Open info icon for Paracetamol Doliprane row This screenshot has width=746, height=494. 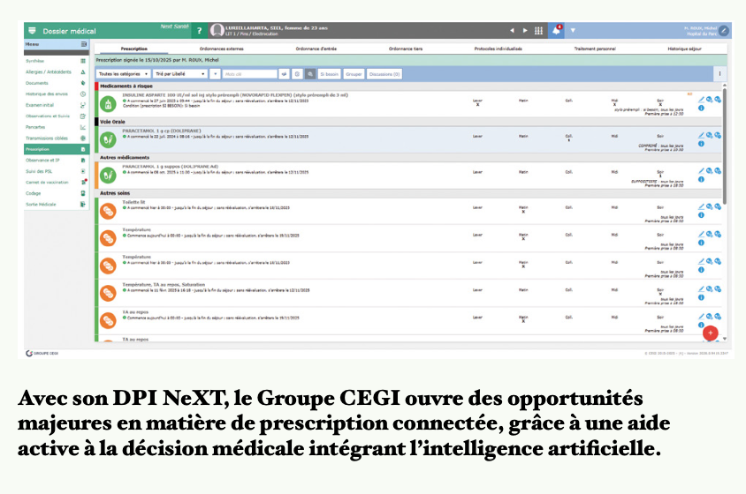(x=701, y=145)
